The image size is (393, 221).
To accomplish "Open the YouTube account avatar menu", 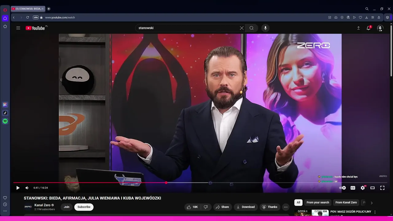I will [x=380, y=28].
